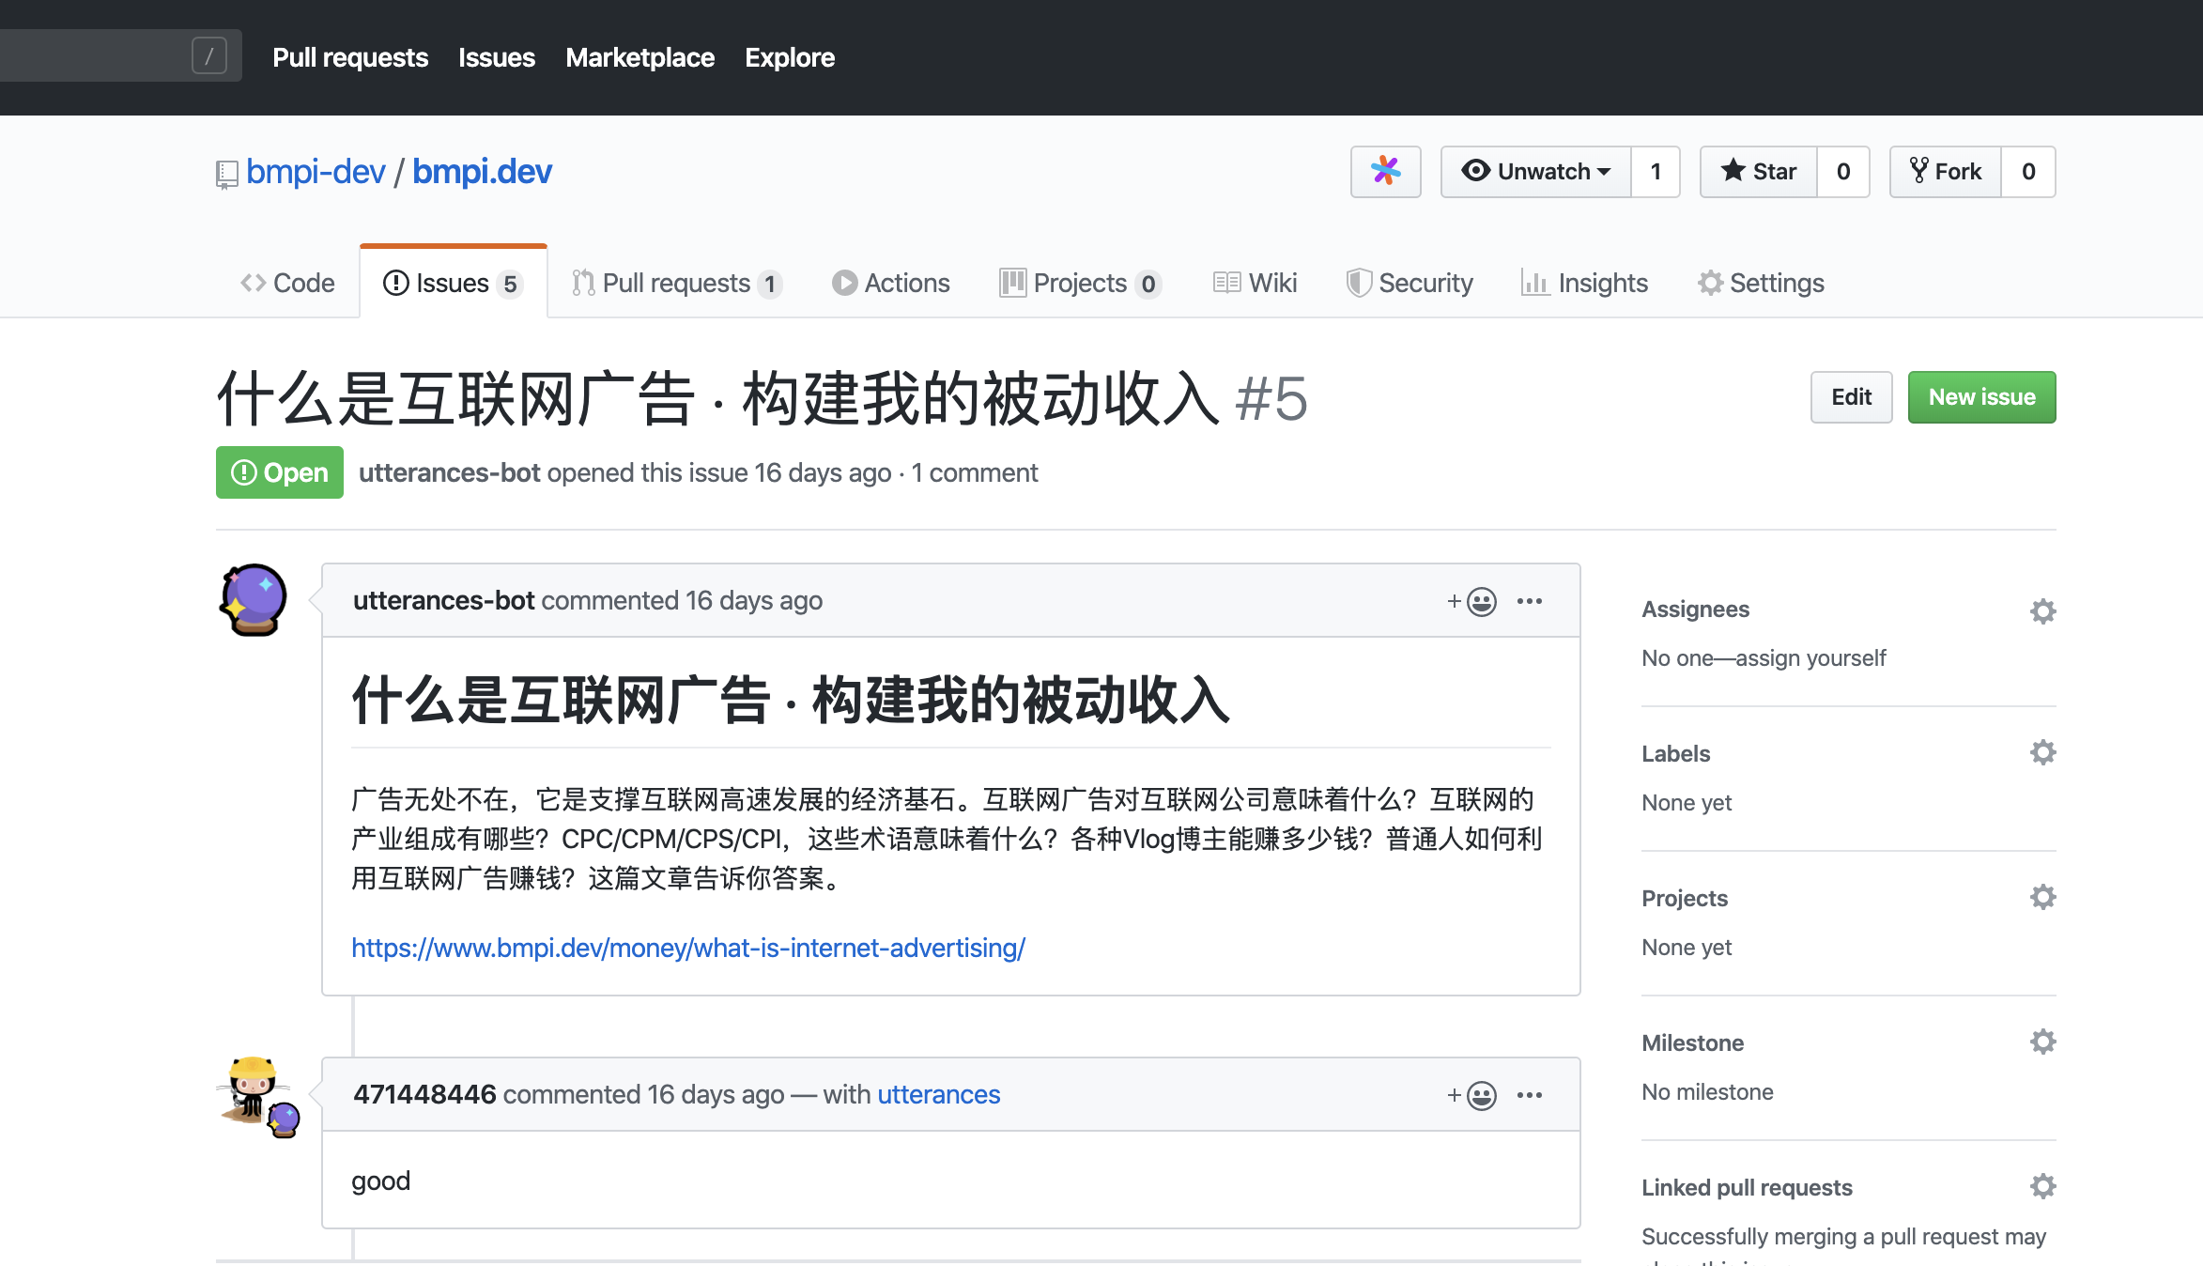Viewport: 2203px width, 1266px height.
Task: Open options menu on 471448446's comment
Action: point(1530,1095)
